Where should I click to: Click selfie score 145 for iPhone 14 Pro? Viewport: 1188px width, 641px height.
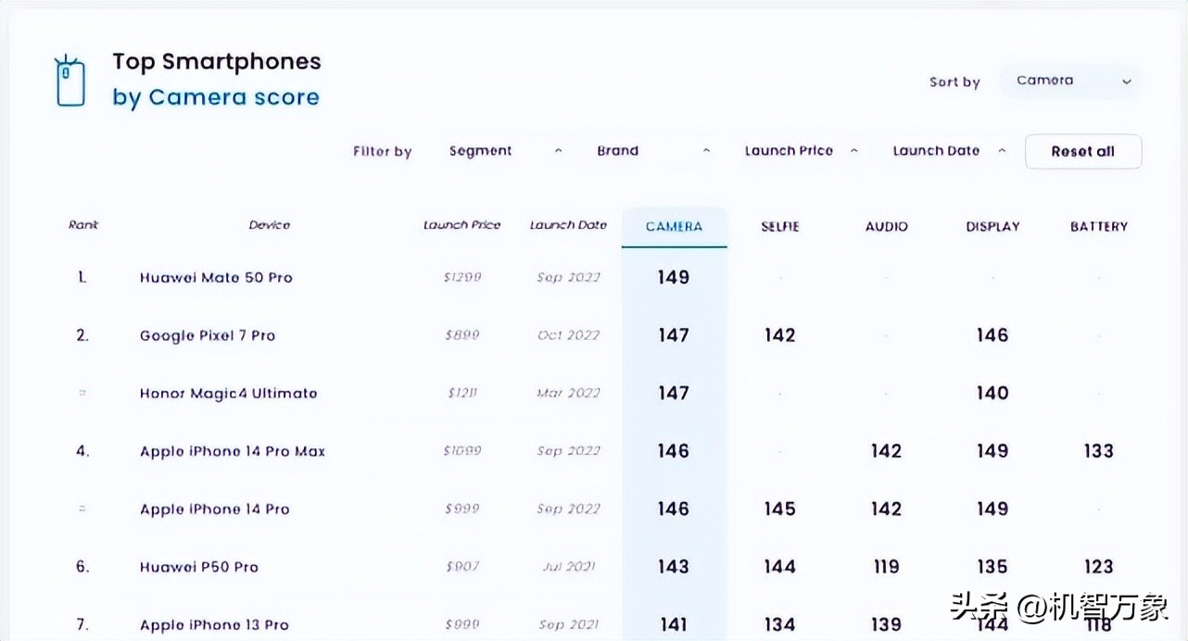coord(780,509)
